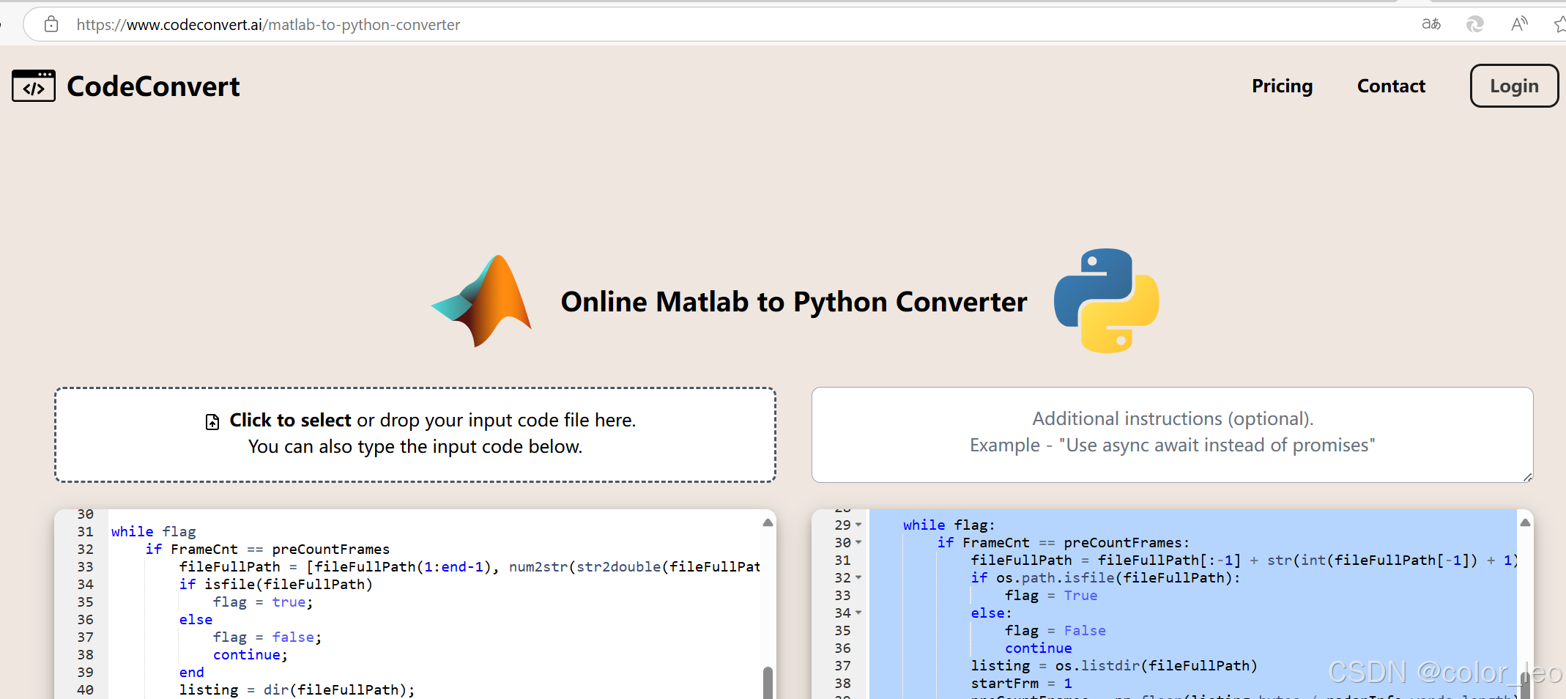Click the Matlab logo
This screenshot has height=699, width=1566.
[481, 300]
